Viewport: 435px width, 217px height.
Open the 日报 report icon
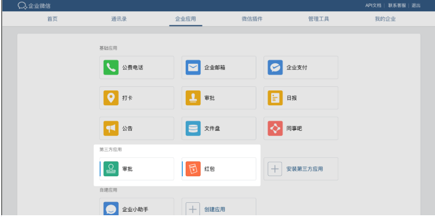(x=275, y=98)
